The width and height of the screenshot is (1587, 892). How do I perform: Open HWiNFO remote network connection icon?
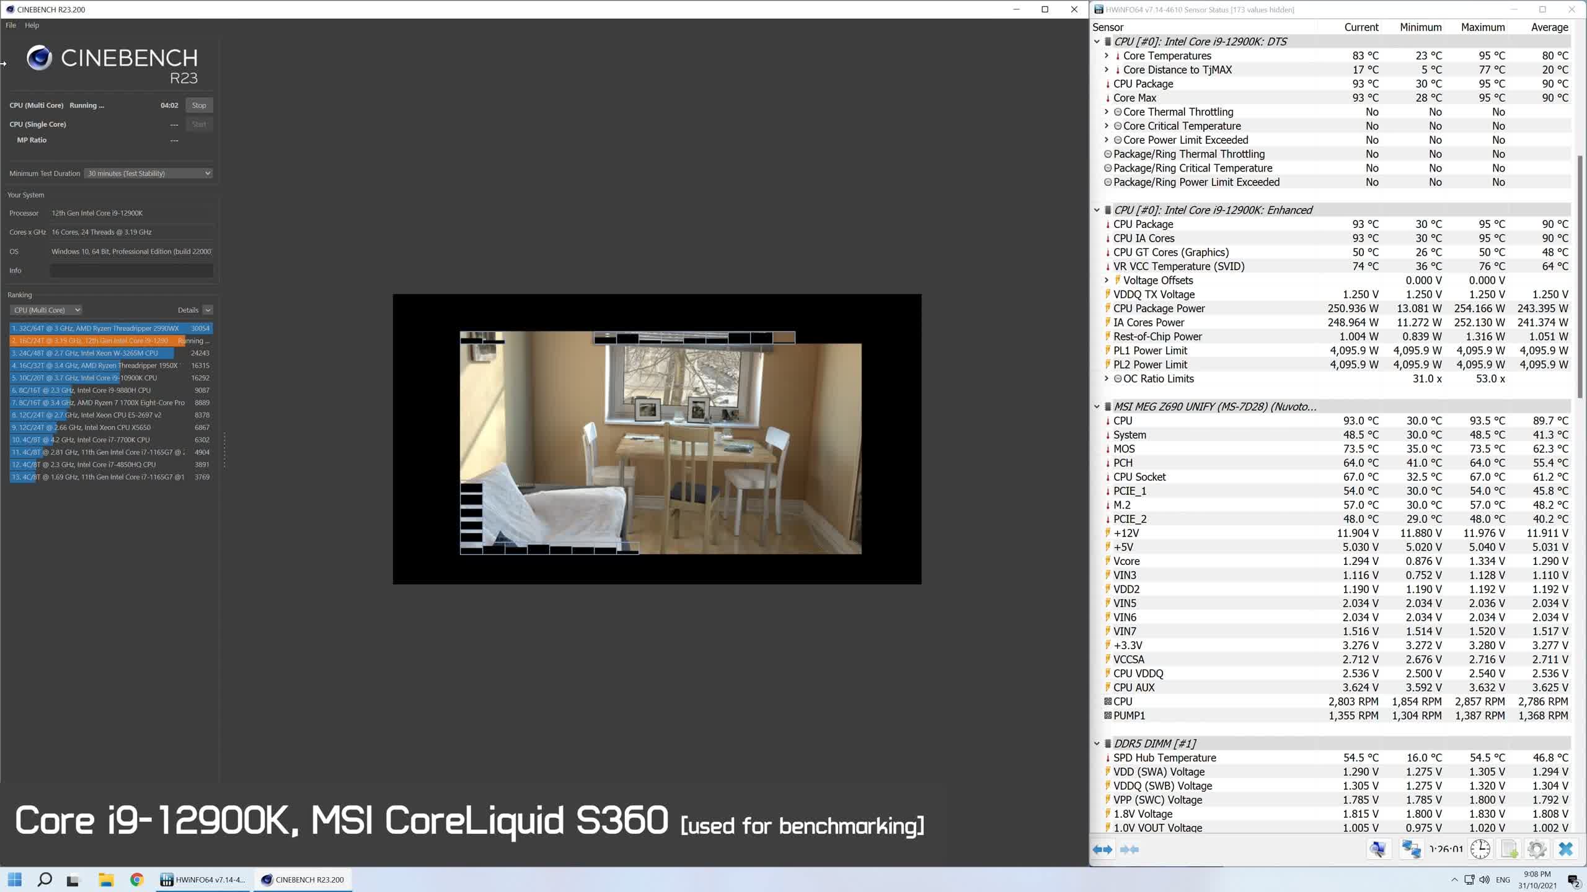click(x=1411, y=849)
